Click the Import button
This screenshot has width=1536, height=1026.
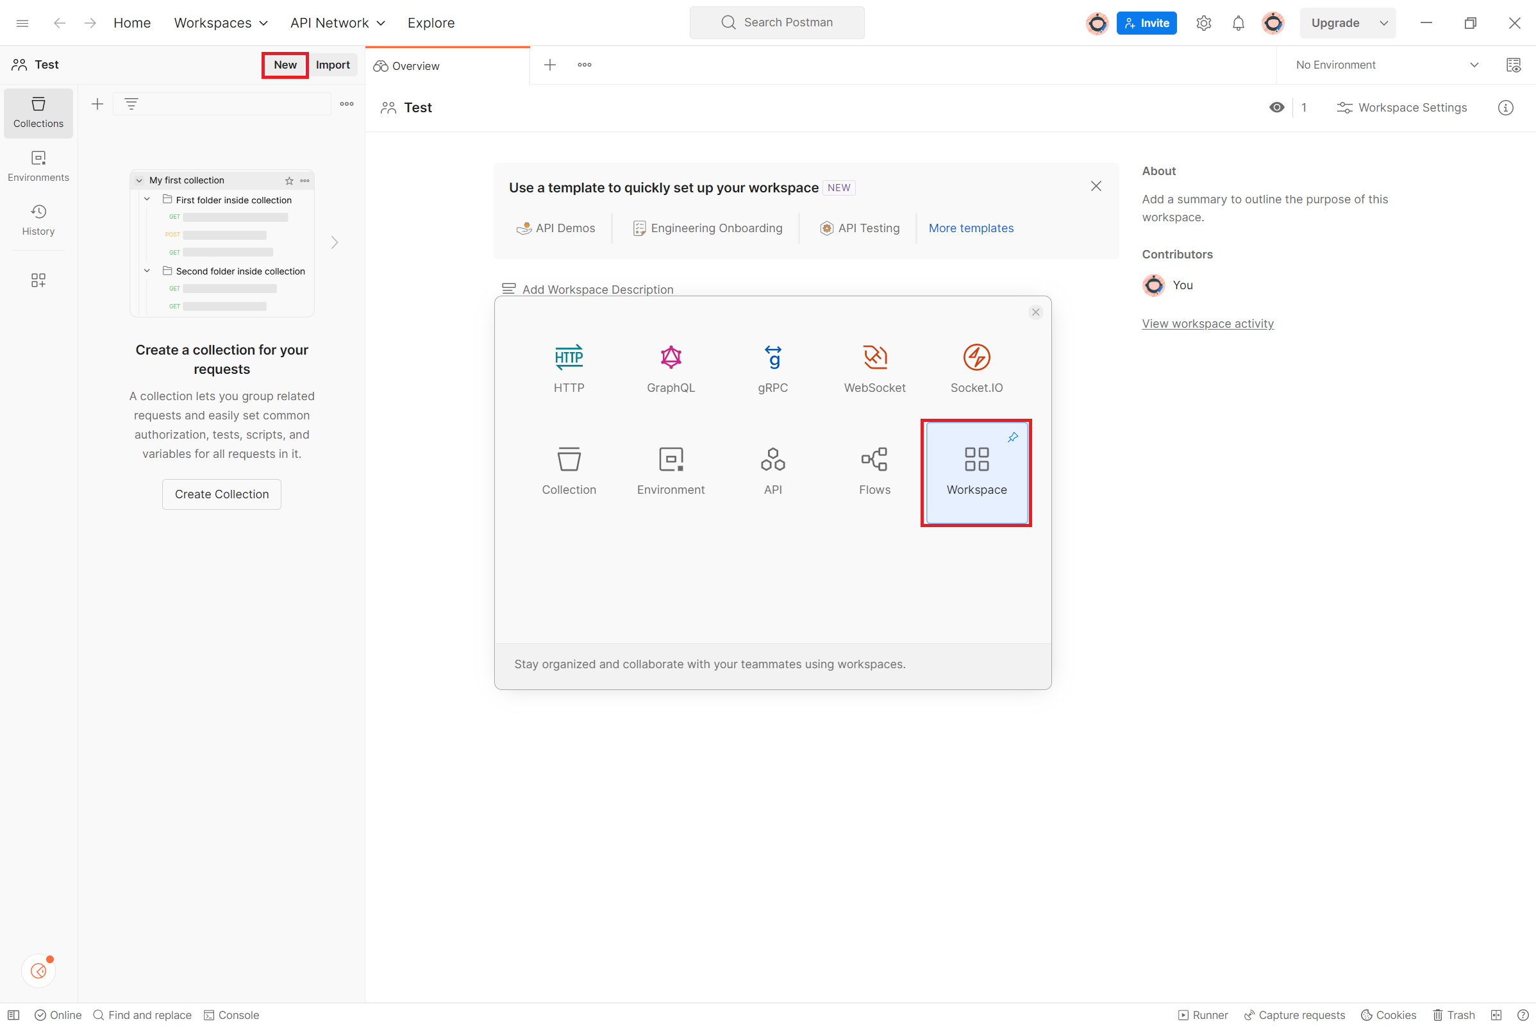(332, 65)
